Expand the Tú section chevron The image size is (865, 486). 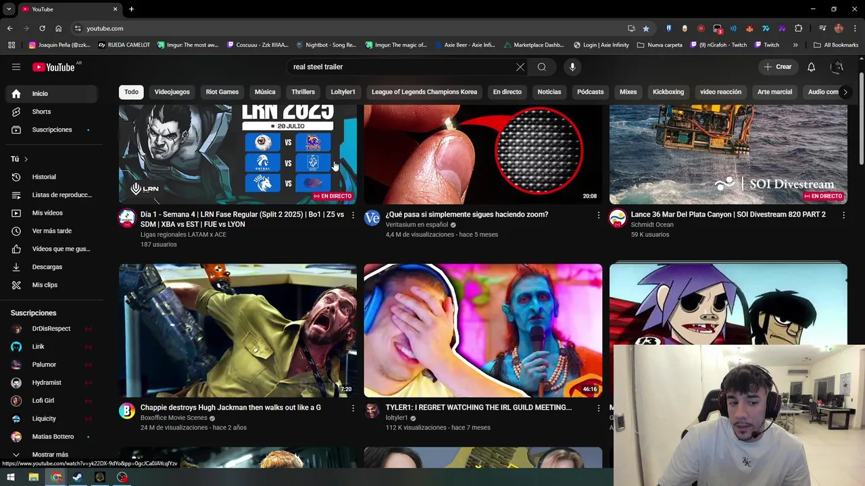(26, 159)
